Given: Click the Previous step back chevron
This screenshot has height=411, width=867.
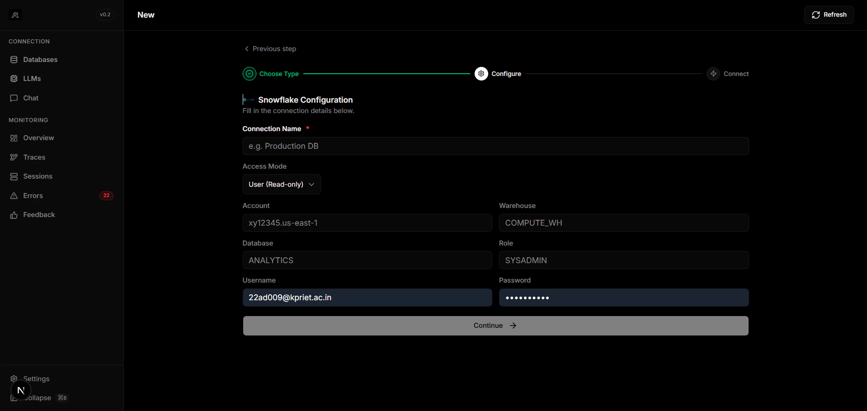Looking at the screenshot, I should pyautogui.click(x=247, y=49).
